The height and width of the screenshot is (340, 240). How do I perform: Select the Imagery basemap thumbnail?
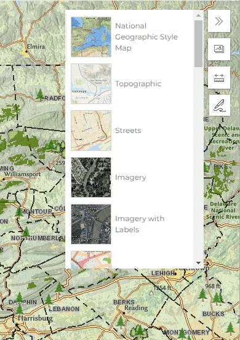91,177
